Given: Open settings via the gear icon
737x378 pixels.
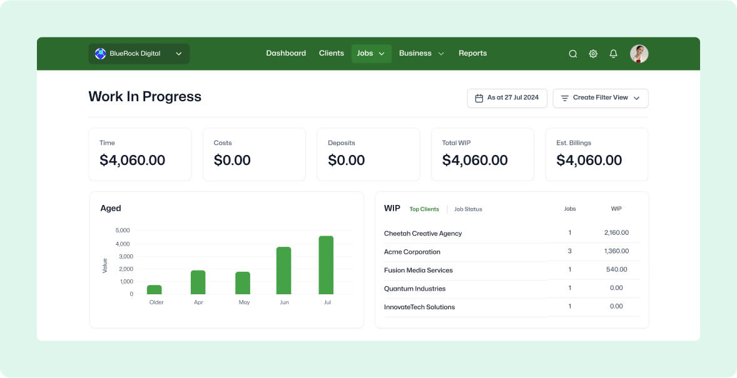Looking at the screenshot, I should pyautogui.click(x=593, y=54).
